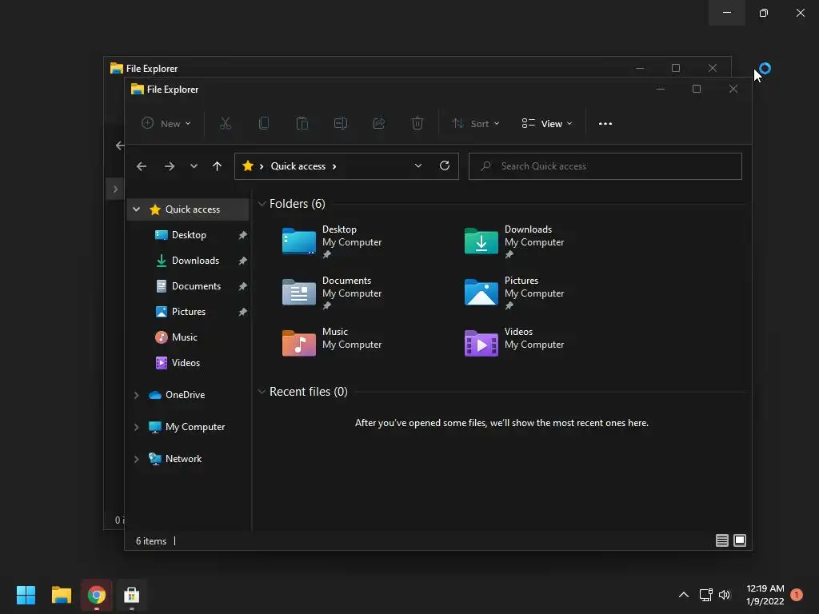Open the Downloads folder tile
Screen dimensions: 819x614
coord(514,241)
